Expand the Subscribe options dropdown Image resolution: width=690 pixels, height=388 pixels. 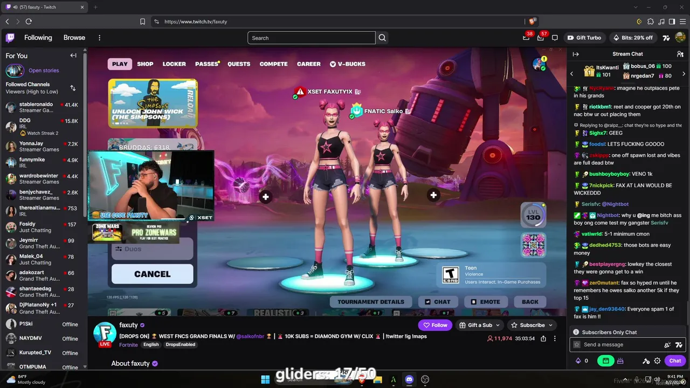pos(550,325)
